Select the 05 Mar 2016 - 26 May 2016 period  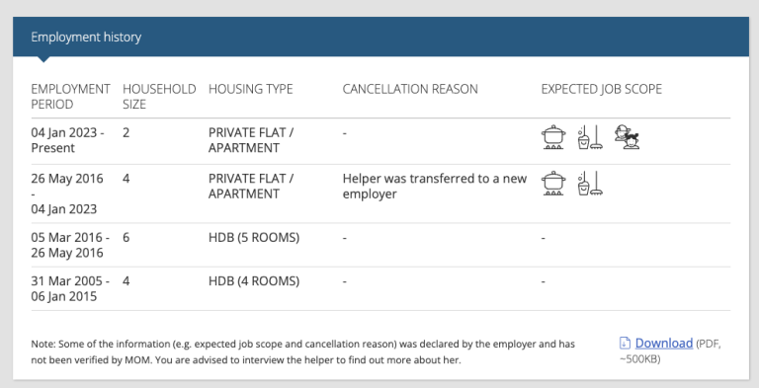pos(70,245)
